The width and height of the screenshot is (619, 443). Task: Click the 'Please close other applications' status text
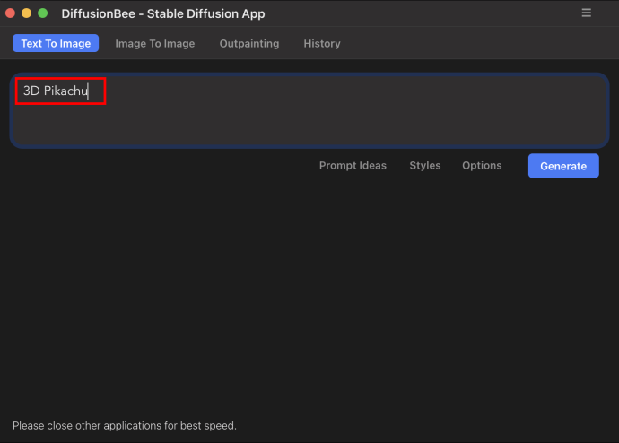tap(125, 426)
